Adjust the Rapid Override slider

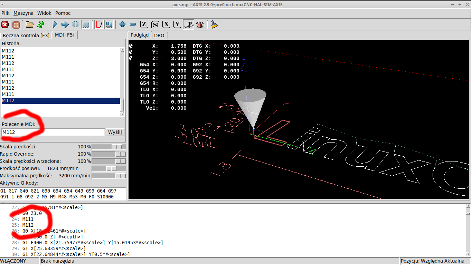pyautogui.click(x=109, y=154)
